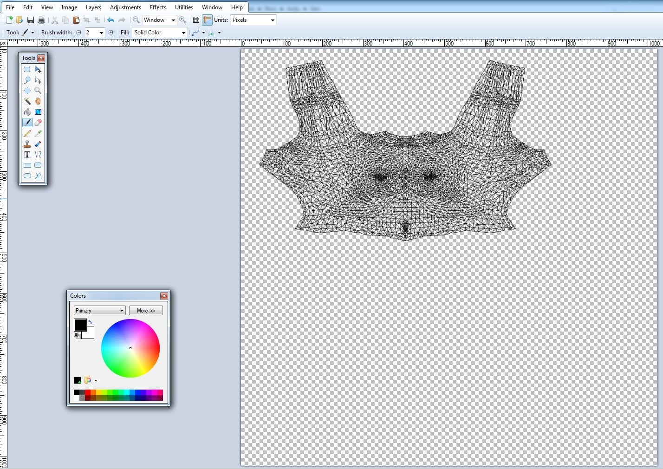Open the Units dropdown showing Pixels

pyautogui.click(x=253, y=20)
